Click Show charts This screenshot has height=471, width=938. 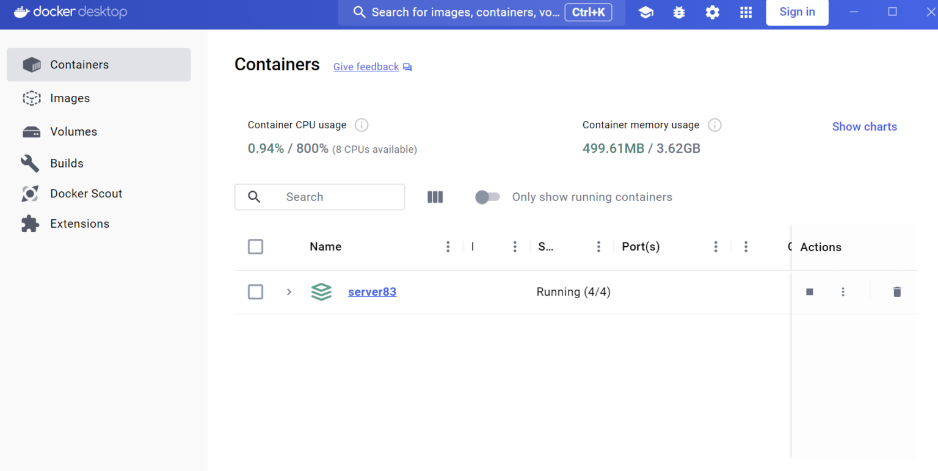tap(864, 126)
